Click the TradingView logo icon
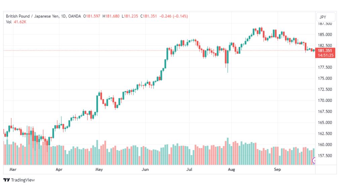The width and height of the screenshot is (340, 186). (x=6, y=180)
